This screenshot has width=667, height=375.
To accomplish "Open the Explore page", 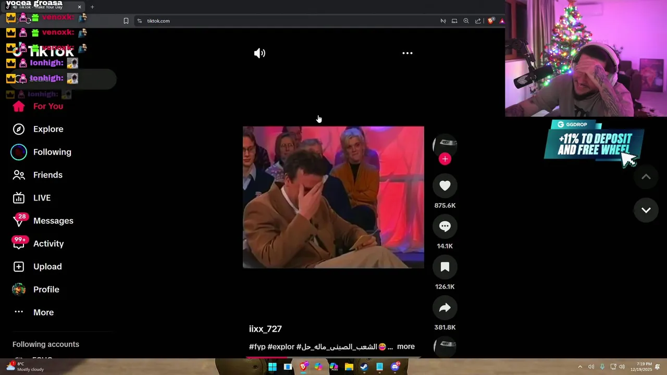I will 48,129.
